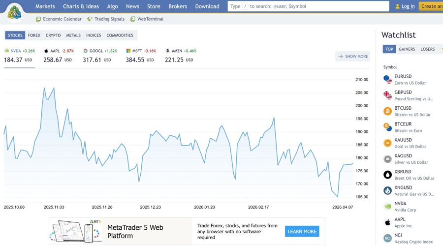Select the Bitcoin BTCUSD coin icon

pyautogui.click(x=387, y=111)
